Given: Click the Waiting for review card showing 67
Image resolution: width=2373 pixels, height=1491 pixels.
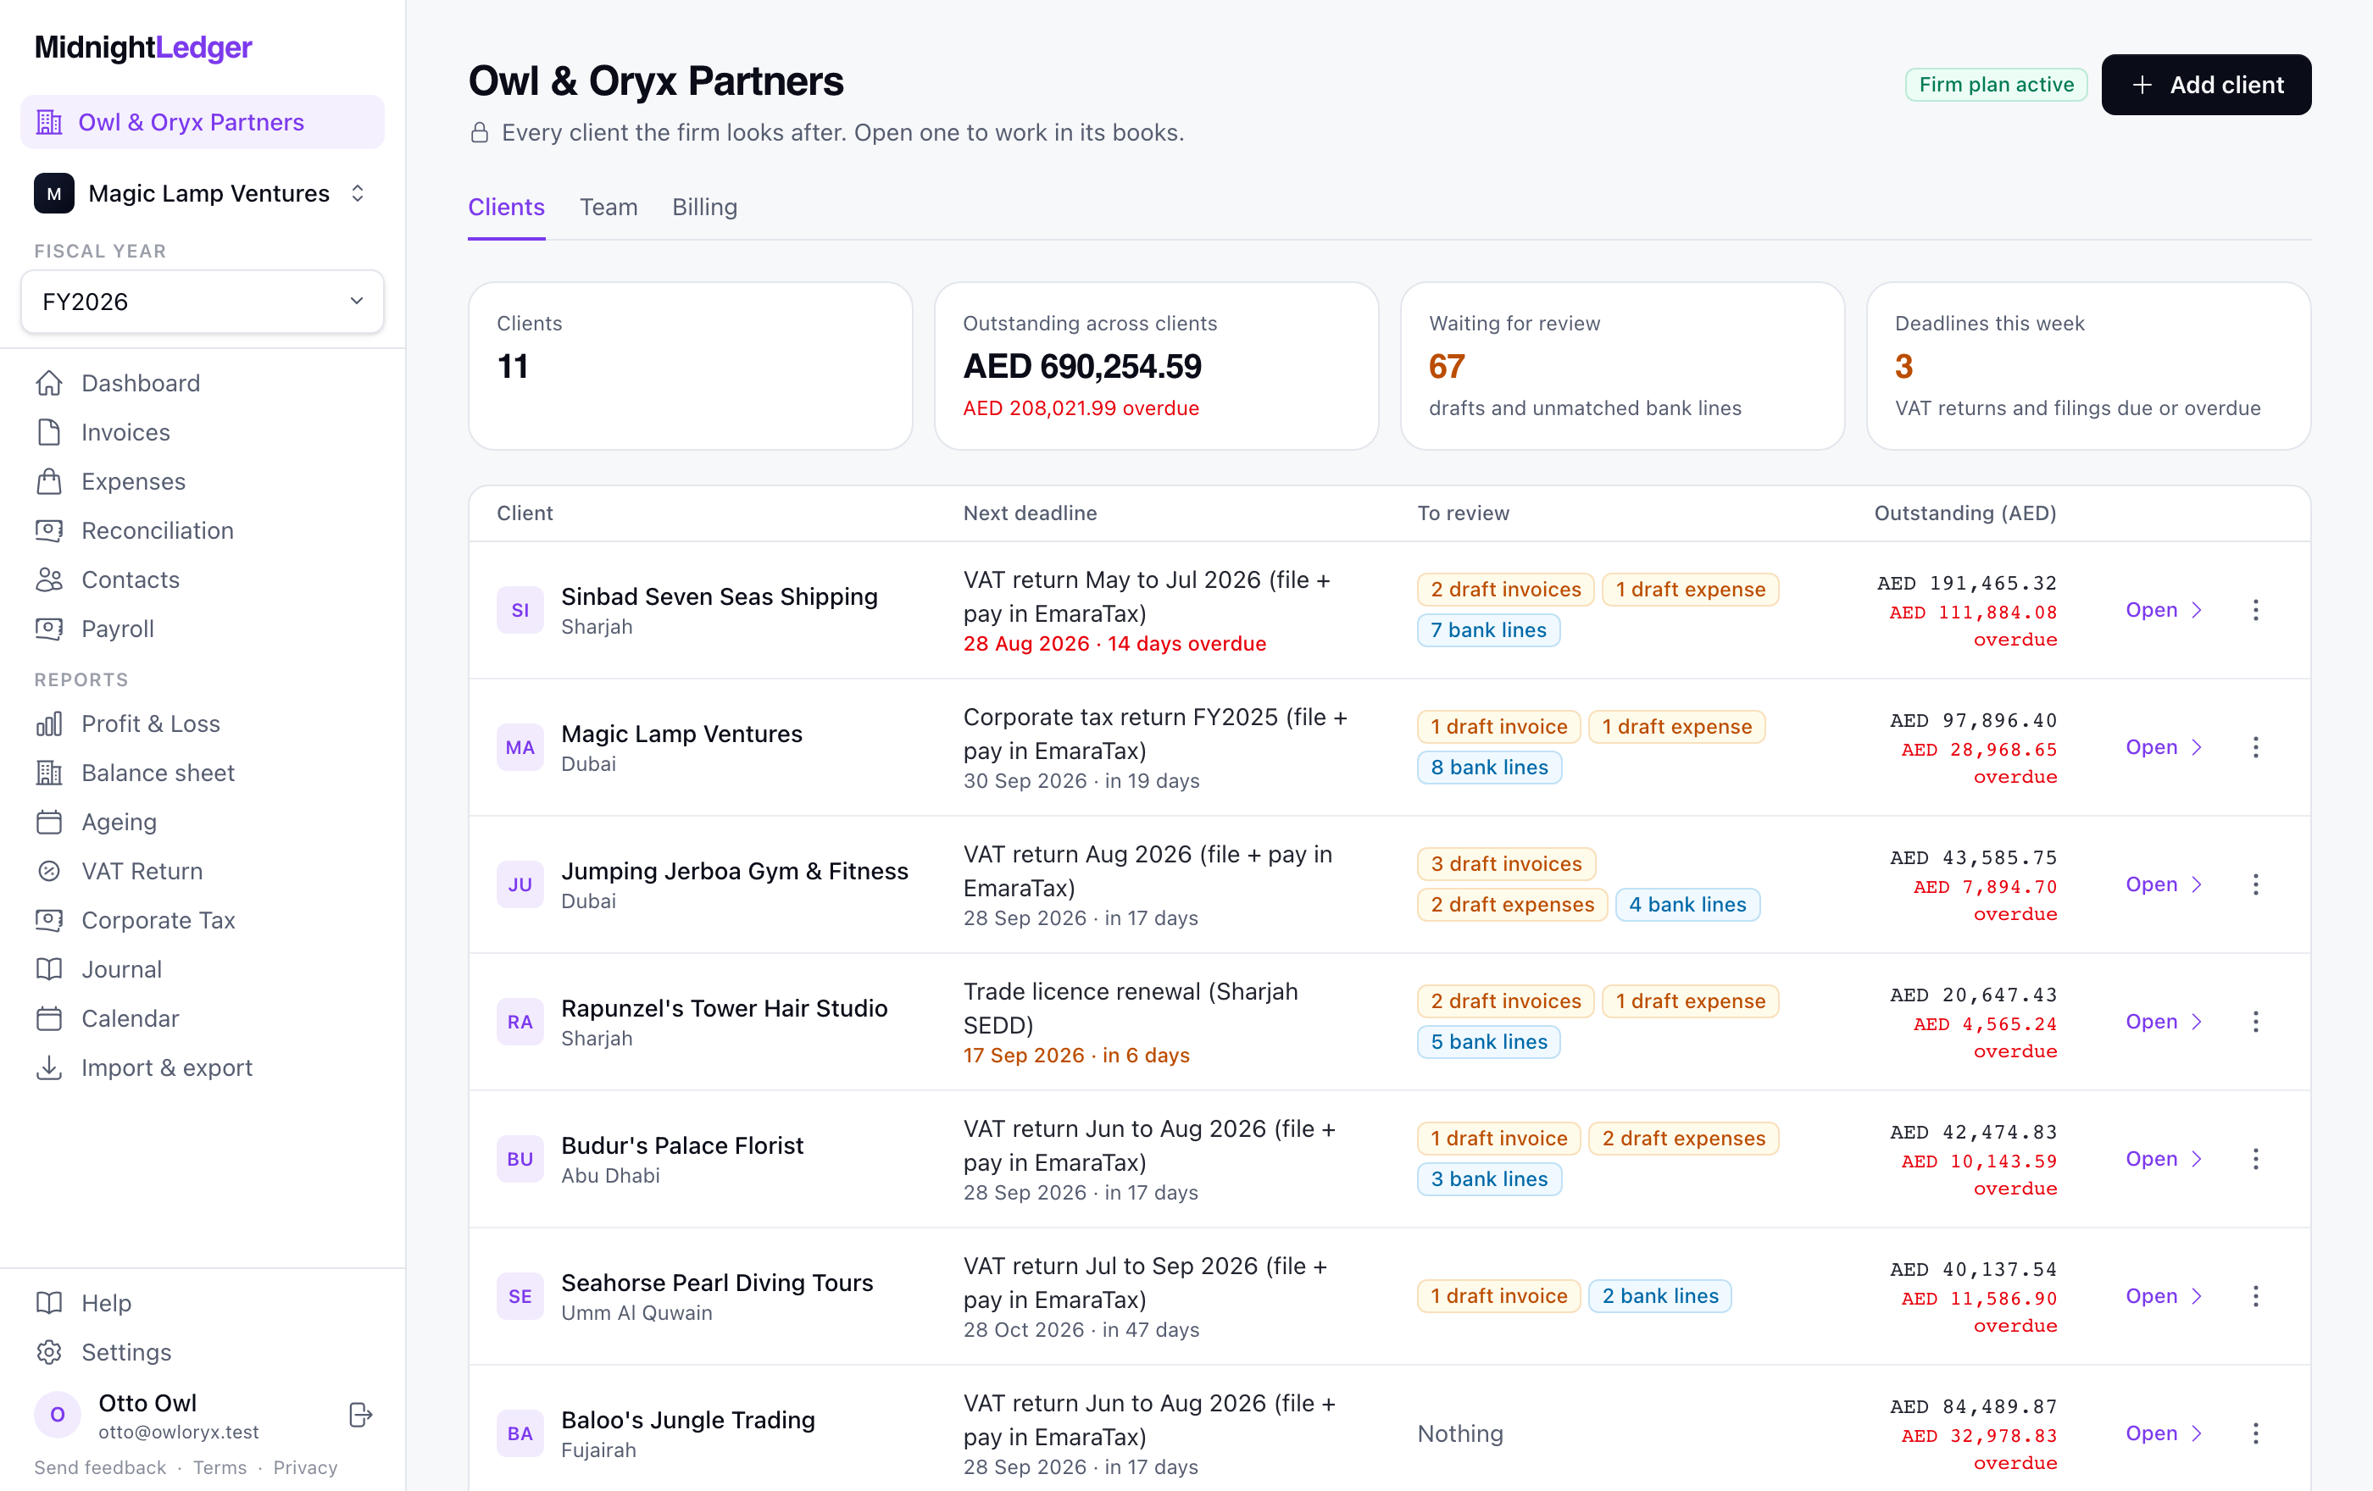Looking at the screenshot, I should [x=1622, y=366].
